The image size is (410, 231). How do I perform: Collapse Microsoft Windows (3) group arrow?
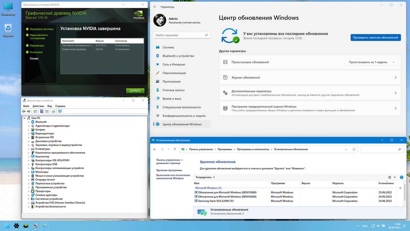coord(400,188)
